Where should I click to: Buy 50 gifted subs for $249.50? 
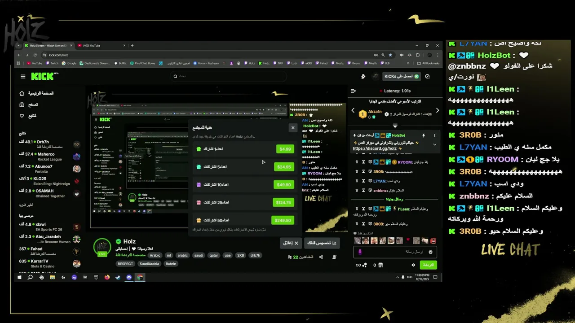pos(283,221)
